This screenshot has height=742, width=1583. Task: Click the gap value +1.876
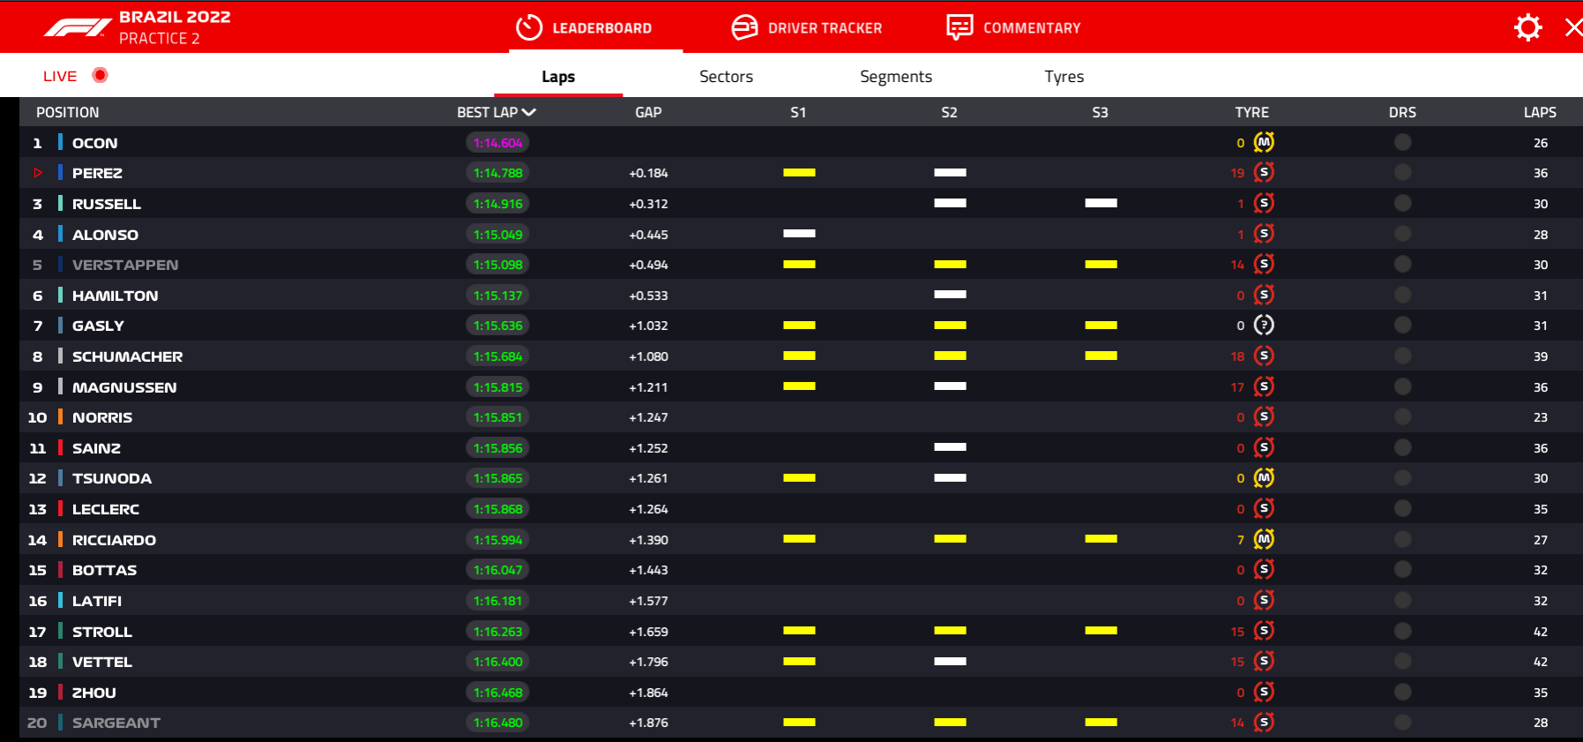pyautogui.click(x=648, y=723)
